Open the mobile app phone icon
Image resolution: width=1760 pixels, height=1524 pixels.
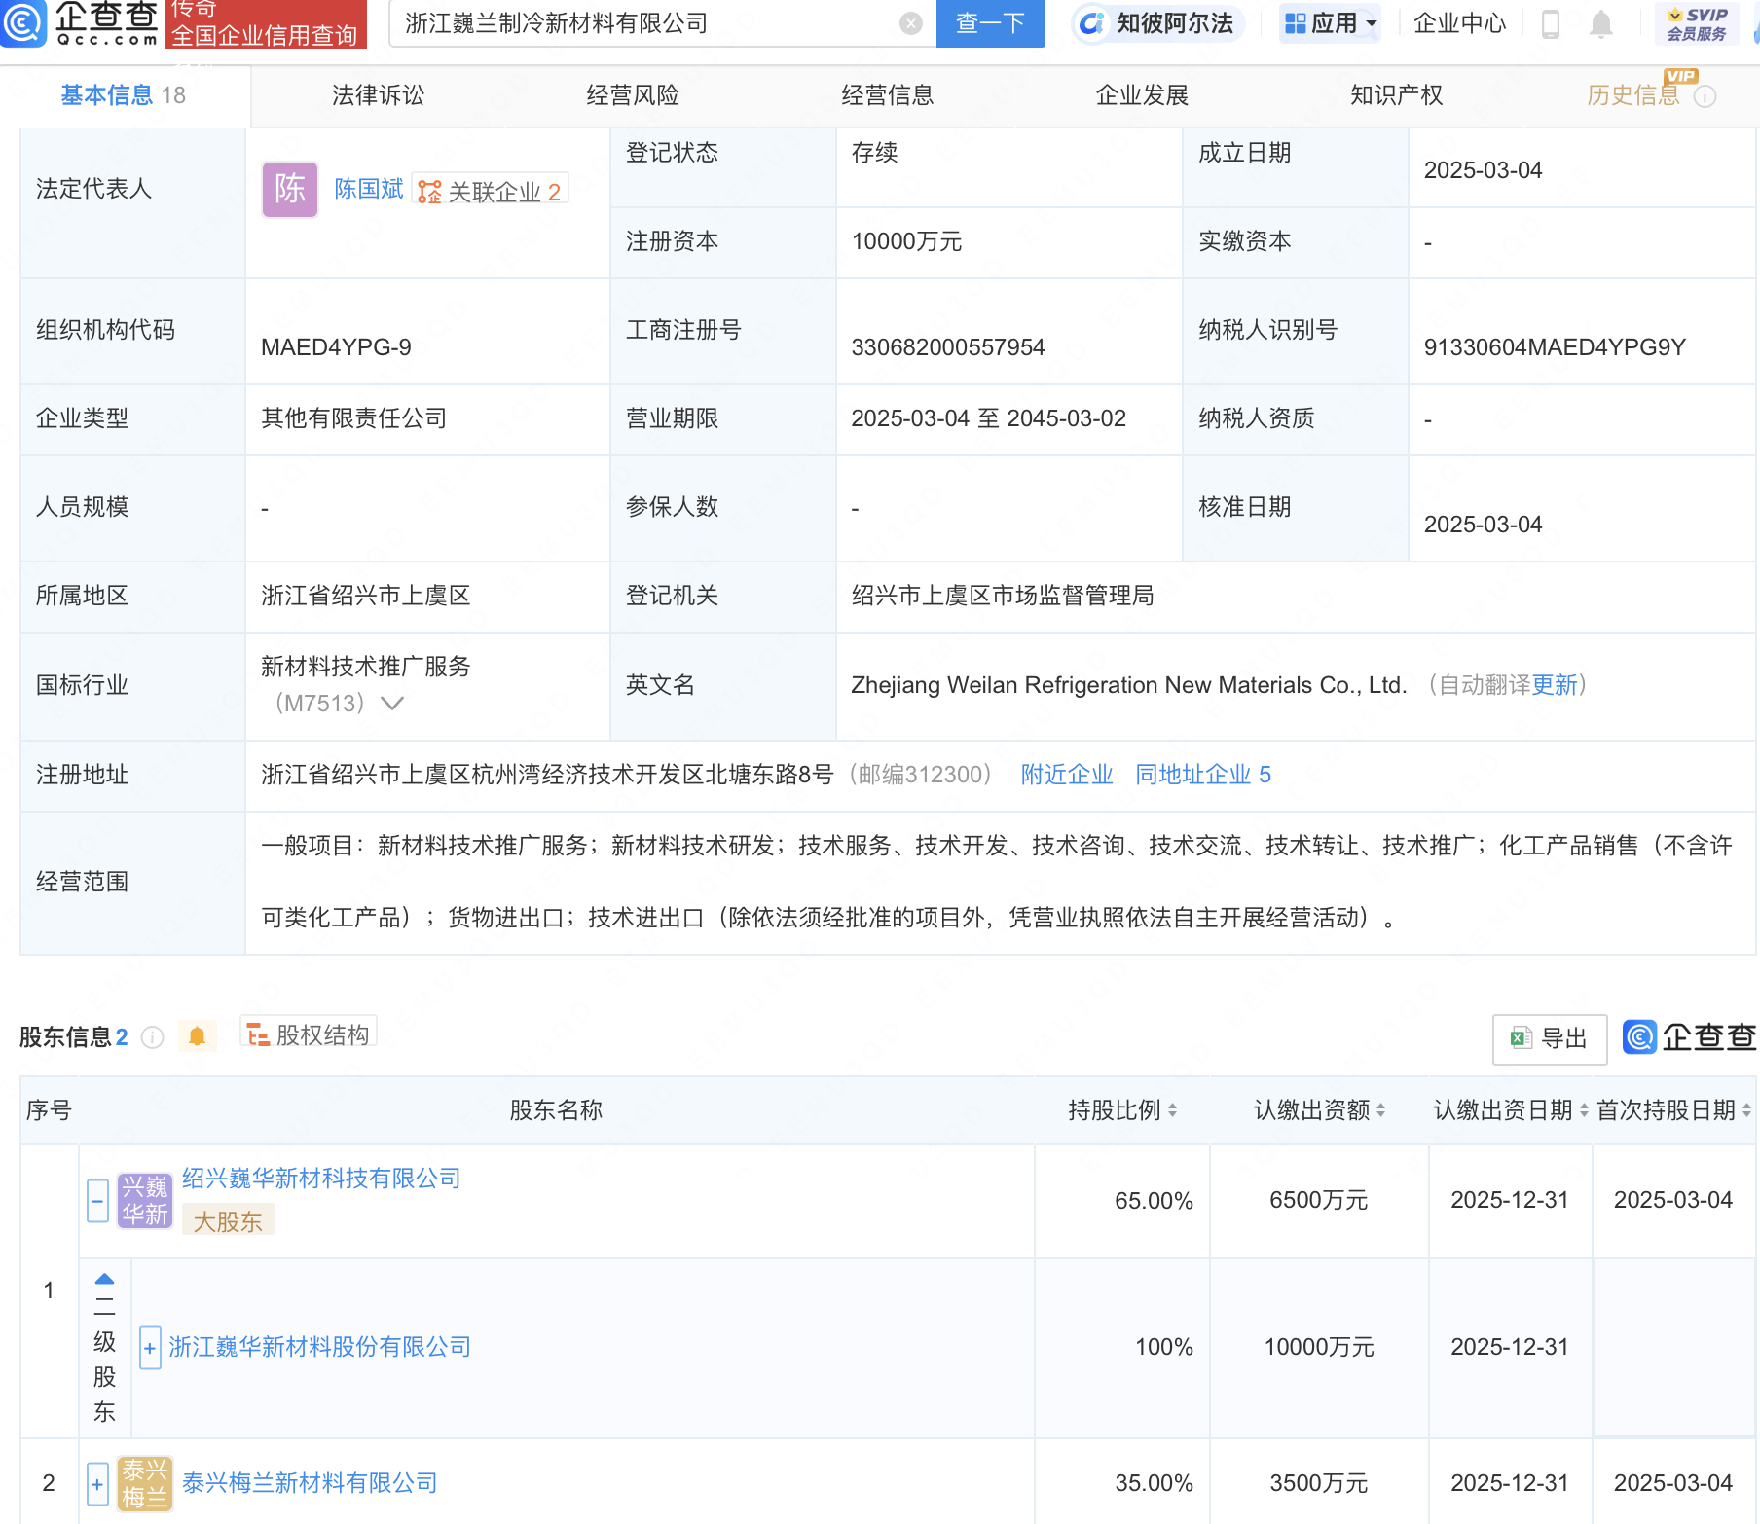coord(1551,23)
